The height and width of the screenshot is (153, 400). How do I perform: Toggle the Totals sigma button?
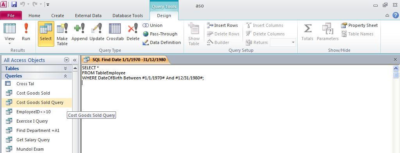[307, 32]
